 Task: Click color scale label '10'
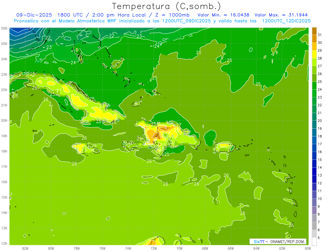320,199
